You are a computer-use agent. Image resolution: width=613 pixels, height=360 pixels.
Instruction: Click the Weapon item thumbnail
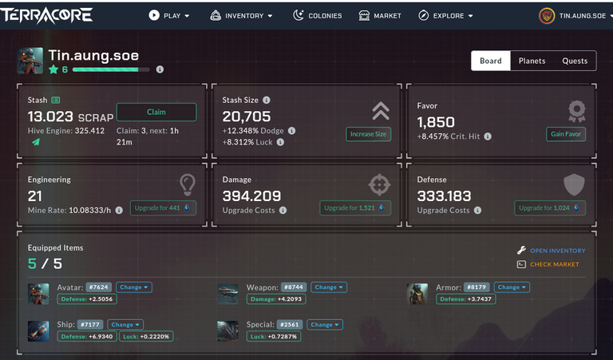click(x=228, y=294)
